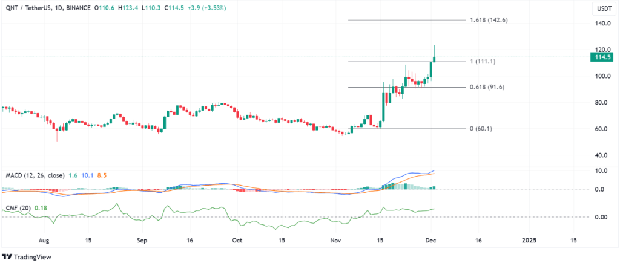Click the MACD signal value 8.5
620x263 pixels.
101,175
